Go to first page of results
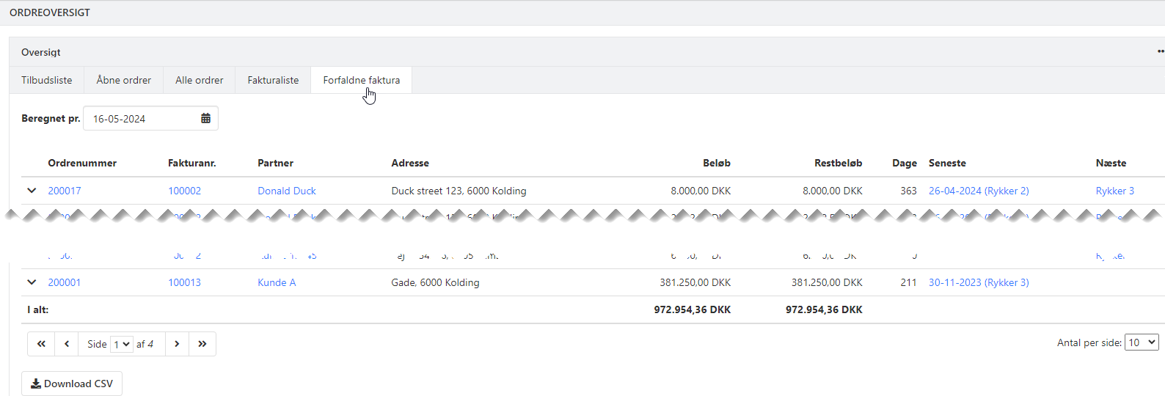Viewport: 1165px width, 396px height. 41,344
